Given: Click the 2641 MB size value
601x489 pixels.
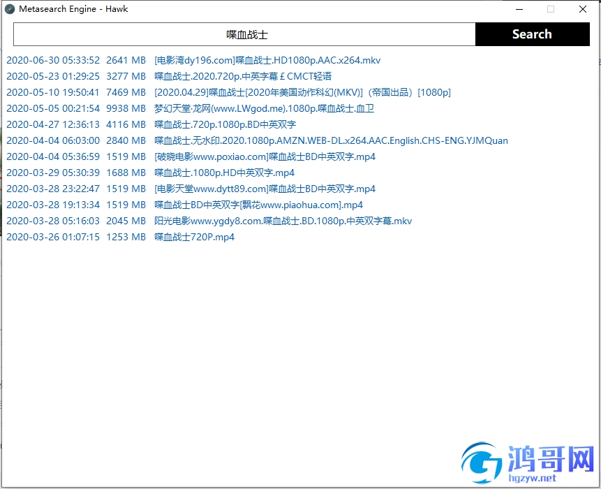Looking at the screenshot, I should (x=126, y=60).
